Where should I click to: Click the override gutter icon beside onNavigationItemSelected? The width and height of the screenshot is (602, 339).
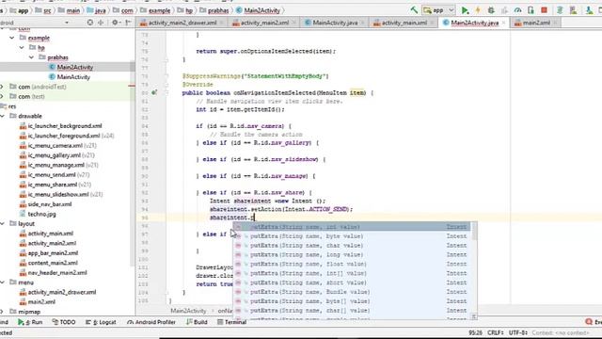tap(154, 92)
